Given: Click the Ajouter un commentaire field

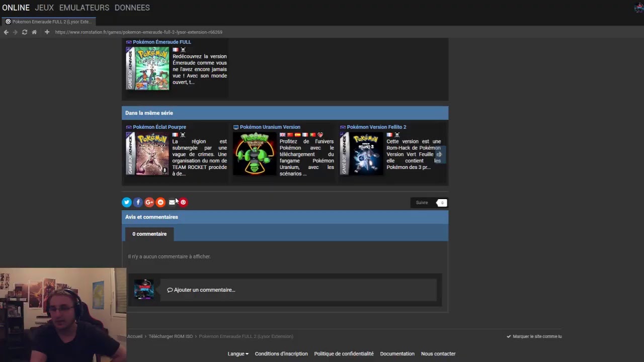Looking at the screenshot, I should (299, 290).
